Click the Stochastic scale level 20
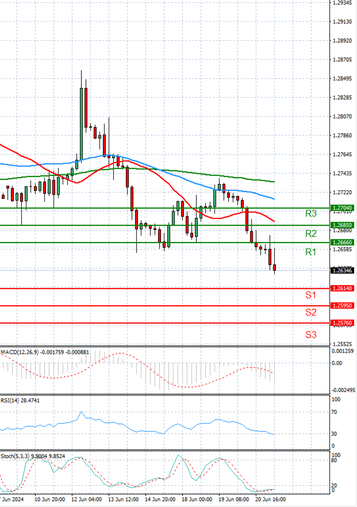Image resolution: width=357 pixels, height=507 pixels. [x=334, y=485]
